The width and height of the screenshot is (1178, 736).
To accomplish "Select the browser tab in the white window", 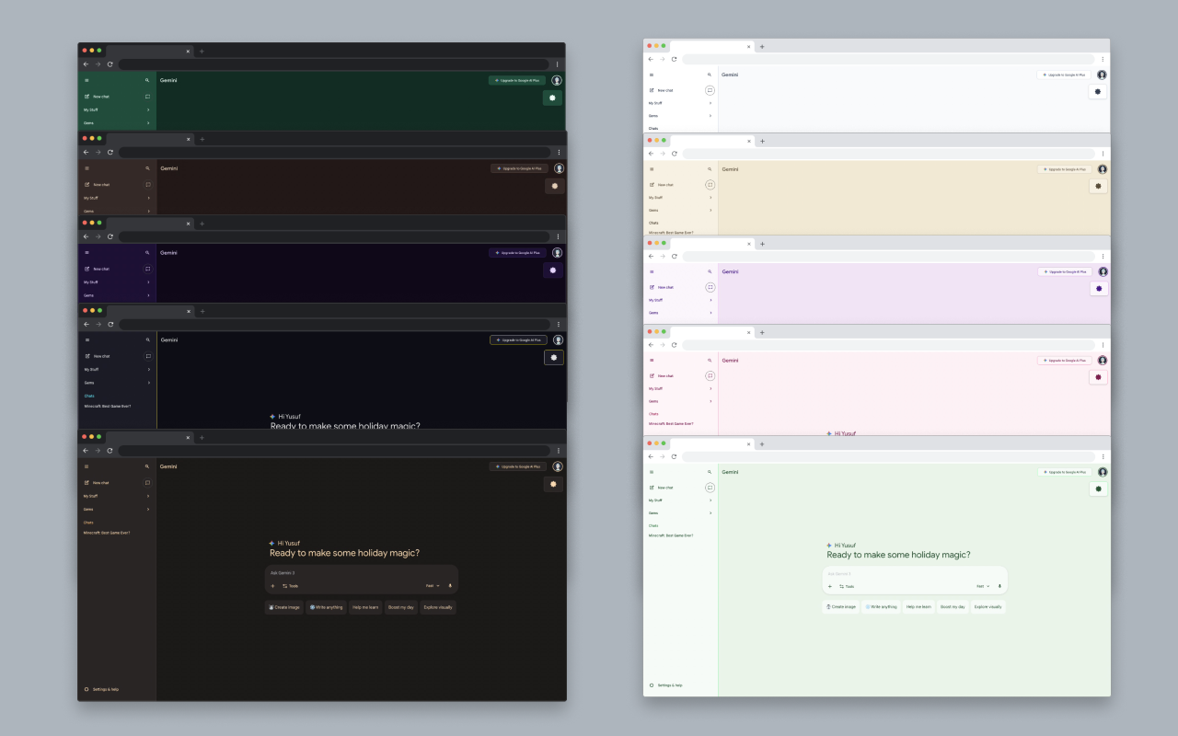I will (711, 46).
